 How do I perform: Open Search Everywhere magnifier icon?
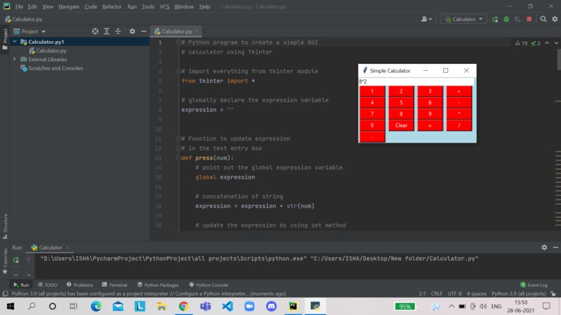[x=543, y=19]
